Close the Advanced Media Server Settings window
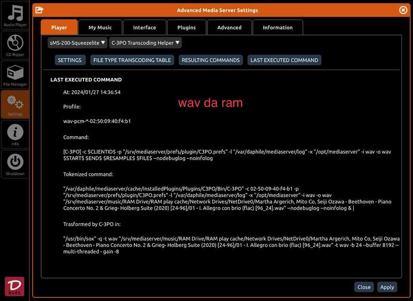The image size is (413, 301). 403,10
